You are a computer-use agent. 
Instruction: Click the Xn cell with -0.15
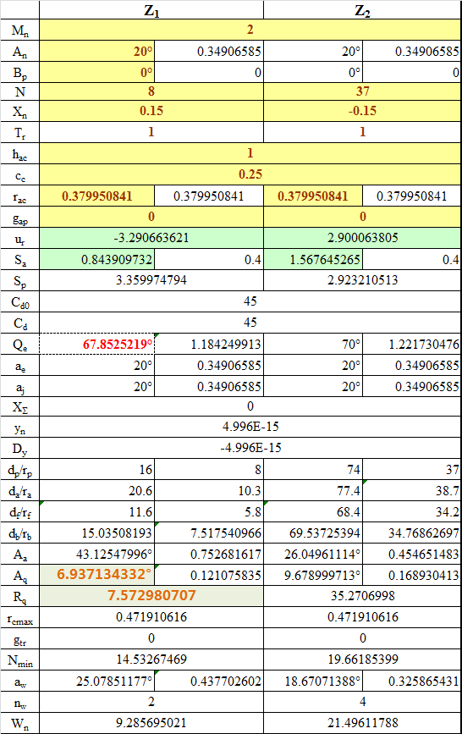(x=362, y=112)
